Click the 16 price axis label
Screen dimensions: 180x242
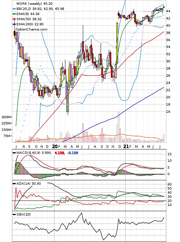pos(168,112)
